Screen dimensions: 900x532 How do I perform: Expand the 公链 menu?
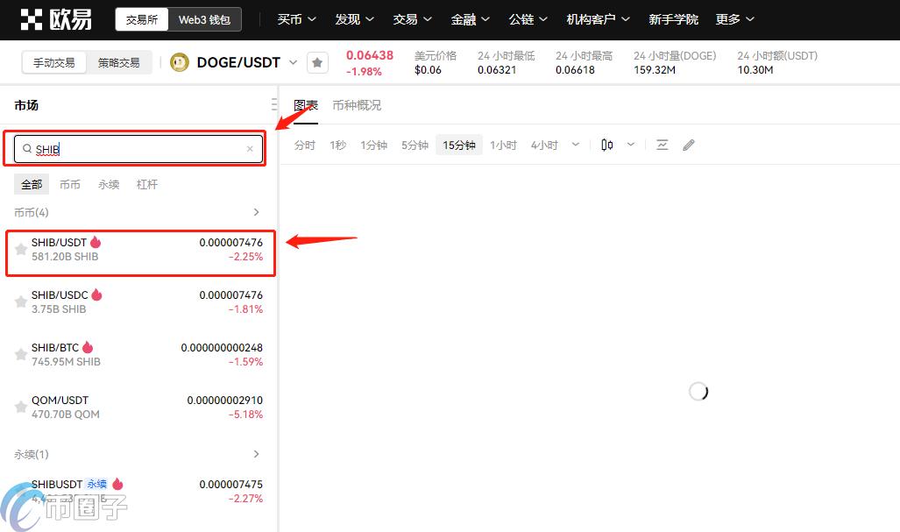[528, 19]
